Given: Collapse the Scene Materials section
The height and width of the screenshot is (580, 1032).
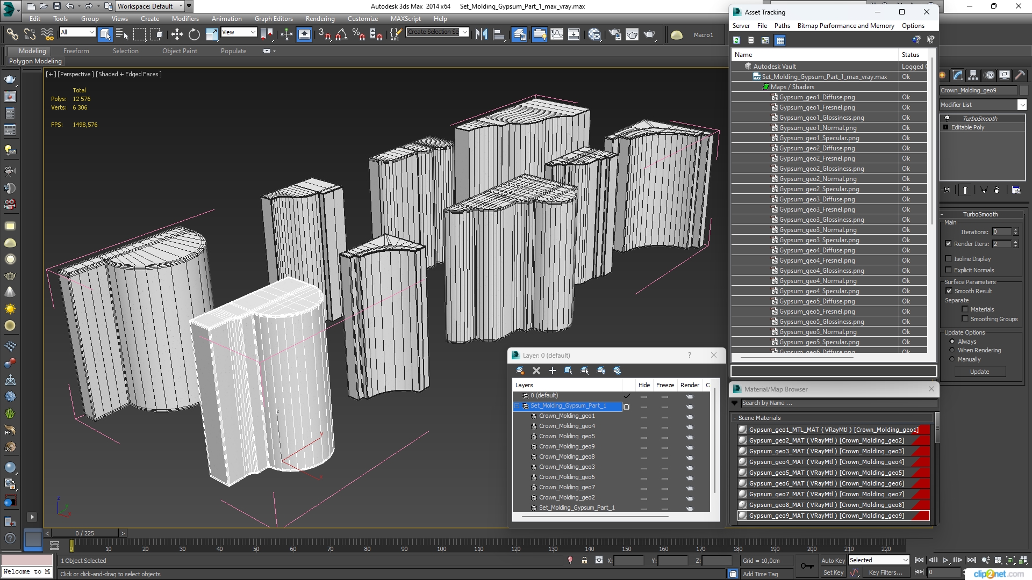Looking at the screenshot, I should pyautogui.click(x=735, y=418).
